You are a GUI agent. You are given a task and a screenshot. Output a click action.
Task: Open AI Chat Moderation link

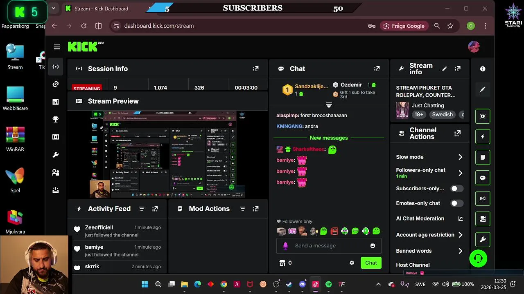[x=429, y=218]
